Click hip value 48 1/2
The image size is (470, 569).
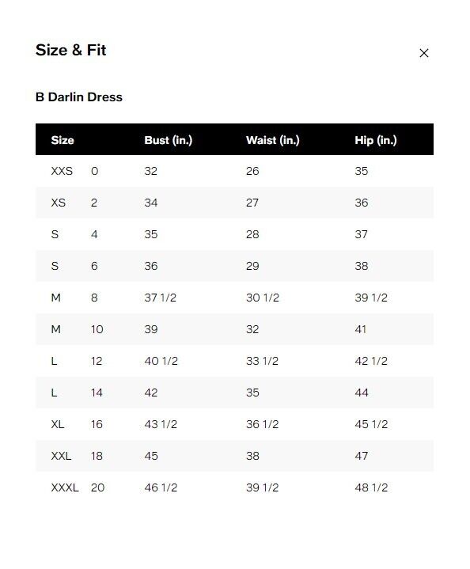tap(371, 487)
